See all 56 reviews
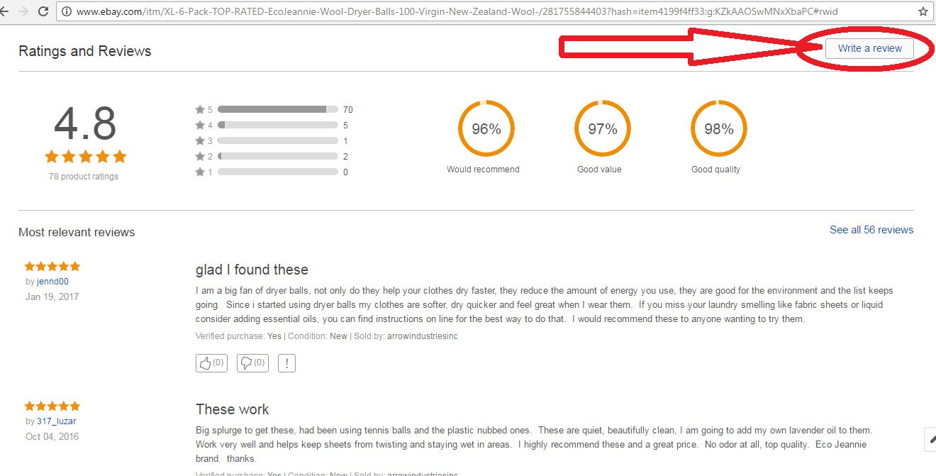Screen dimensions: 936x476 [871, 229]
